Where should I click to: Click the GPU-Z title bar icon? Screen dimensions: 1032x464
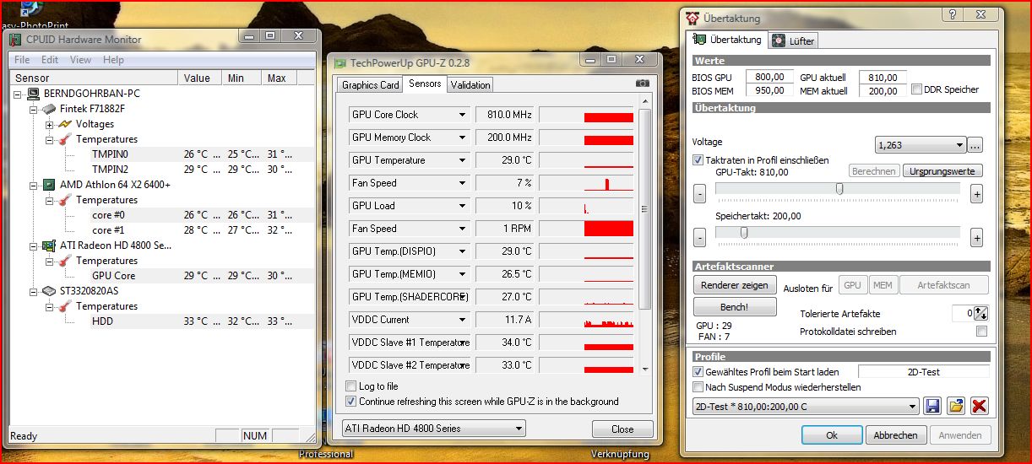[339, 62]
